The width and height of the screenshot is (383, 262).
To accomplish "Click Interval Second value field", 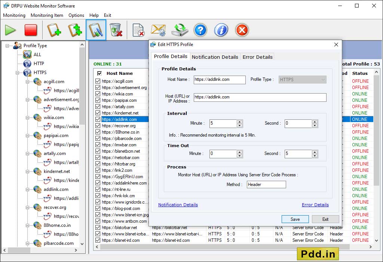I will [x=298, y=124].
